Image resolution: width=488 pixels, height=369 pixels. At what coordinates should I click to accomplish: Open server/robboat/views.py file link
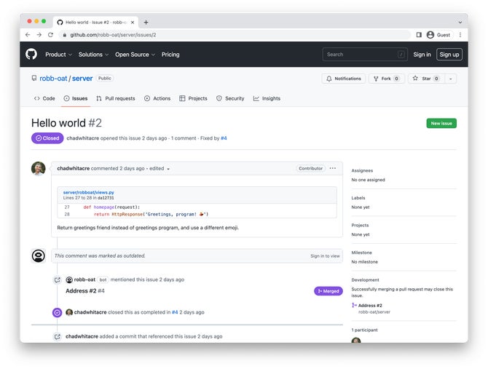[x=88, y=192]
